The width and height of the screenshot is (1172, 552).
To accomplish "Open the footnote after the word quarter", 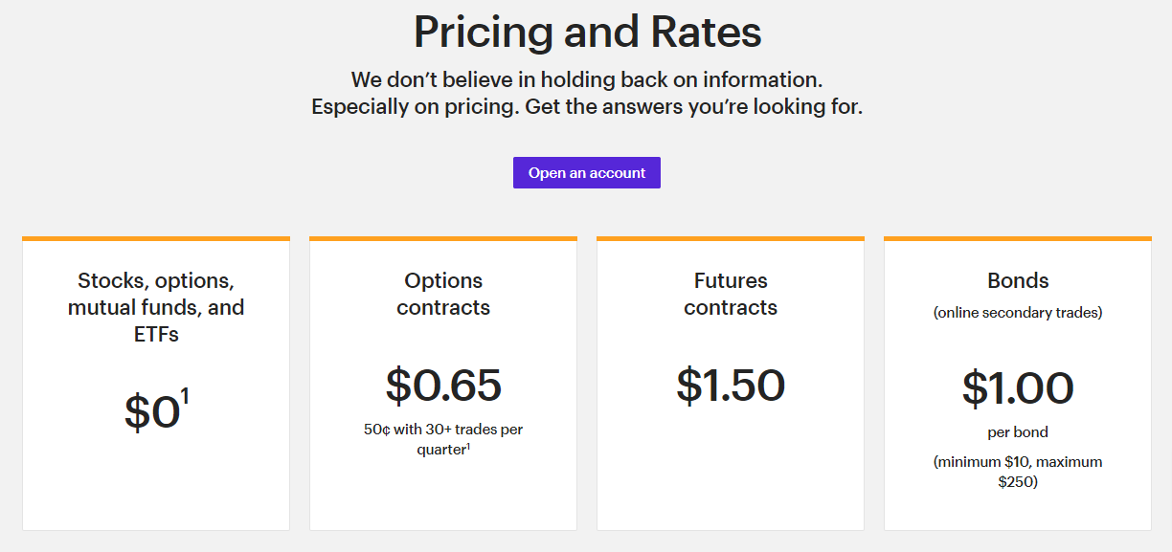I will pyautogui.click(x=468, y=444).
